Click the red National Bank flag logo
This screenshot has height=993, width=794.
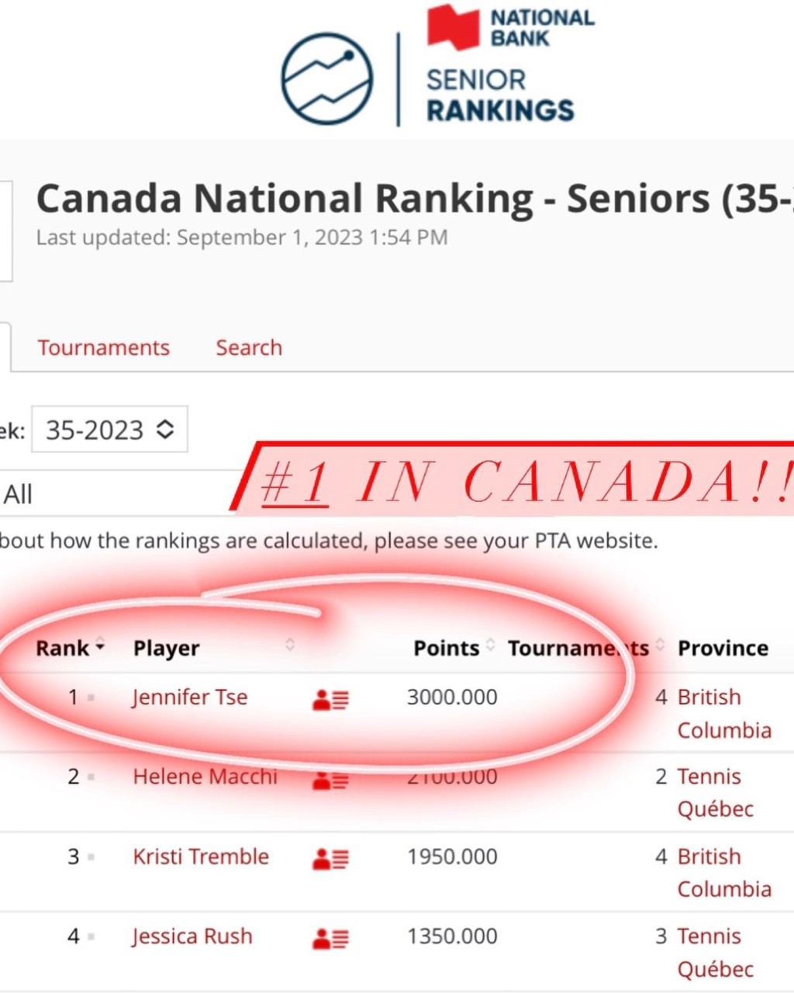click(454, 27)
